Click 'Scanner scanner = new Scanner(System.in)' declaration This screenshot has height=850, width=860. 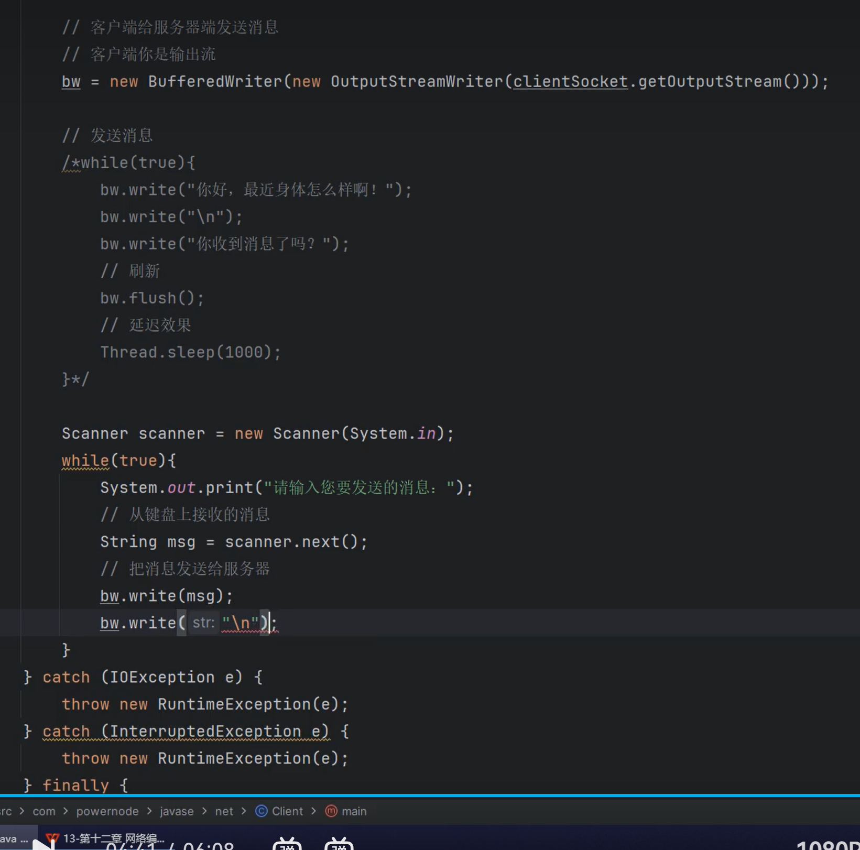click(258, 433)
